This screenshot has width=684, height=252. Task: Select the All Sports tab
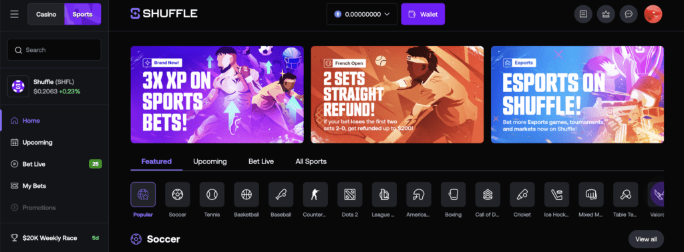(x=311, y=161)
